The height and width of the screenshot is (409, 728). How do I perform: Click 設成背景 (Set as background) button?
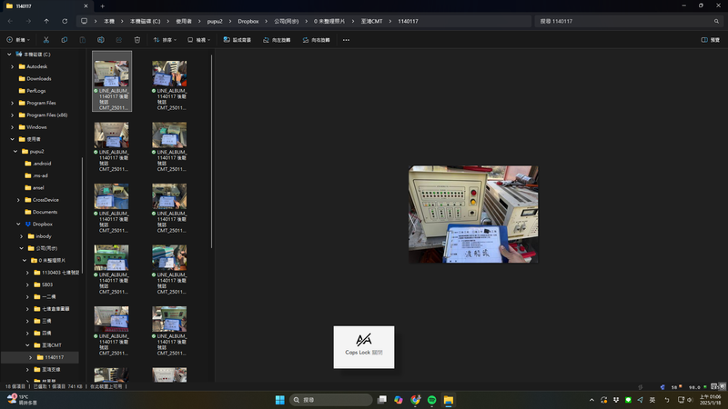coord(238,40)
